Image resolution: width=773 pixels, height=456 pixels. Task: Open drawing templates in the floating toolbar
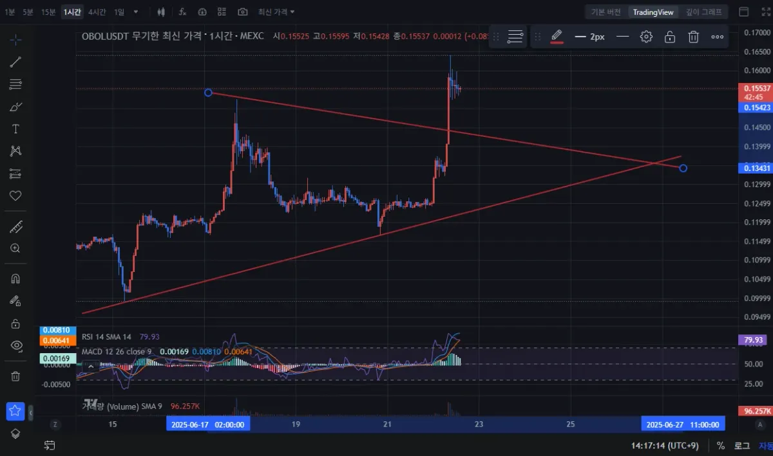click(x=515, y=37)
